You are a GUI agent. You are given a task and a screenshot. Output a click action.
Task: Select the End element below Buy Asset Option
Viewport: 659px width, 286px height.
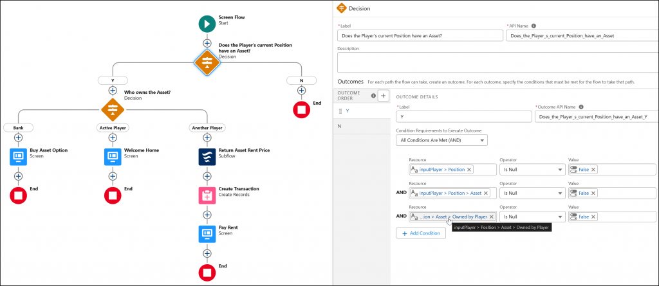(18, 195)
